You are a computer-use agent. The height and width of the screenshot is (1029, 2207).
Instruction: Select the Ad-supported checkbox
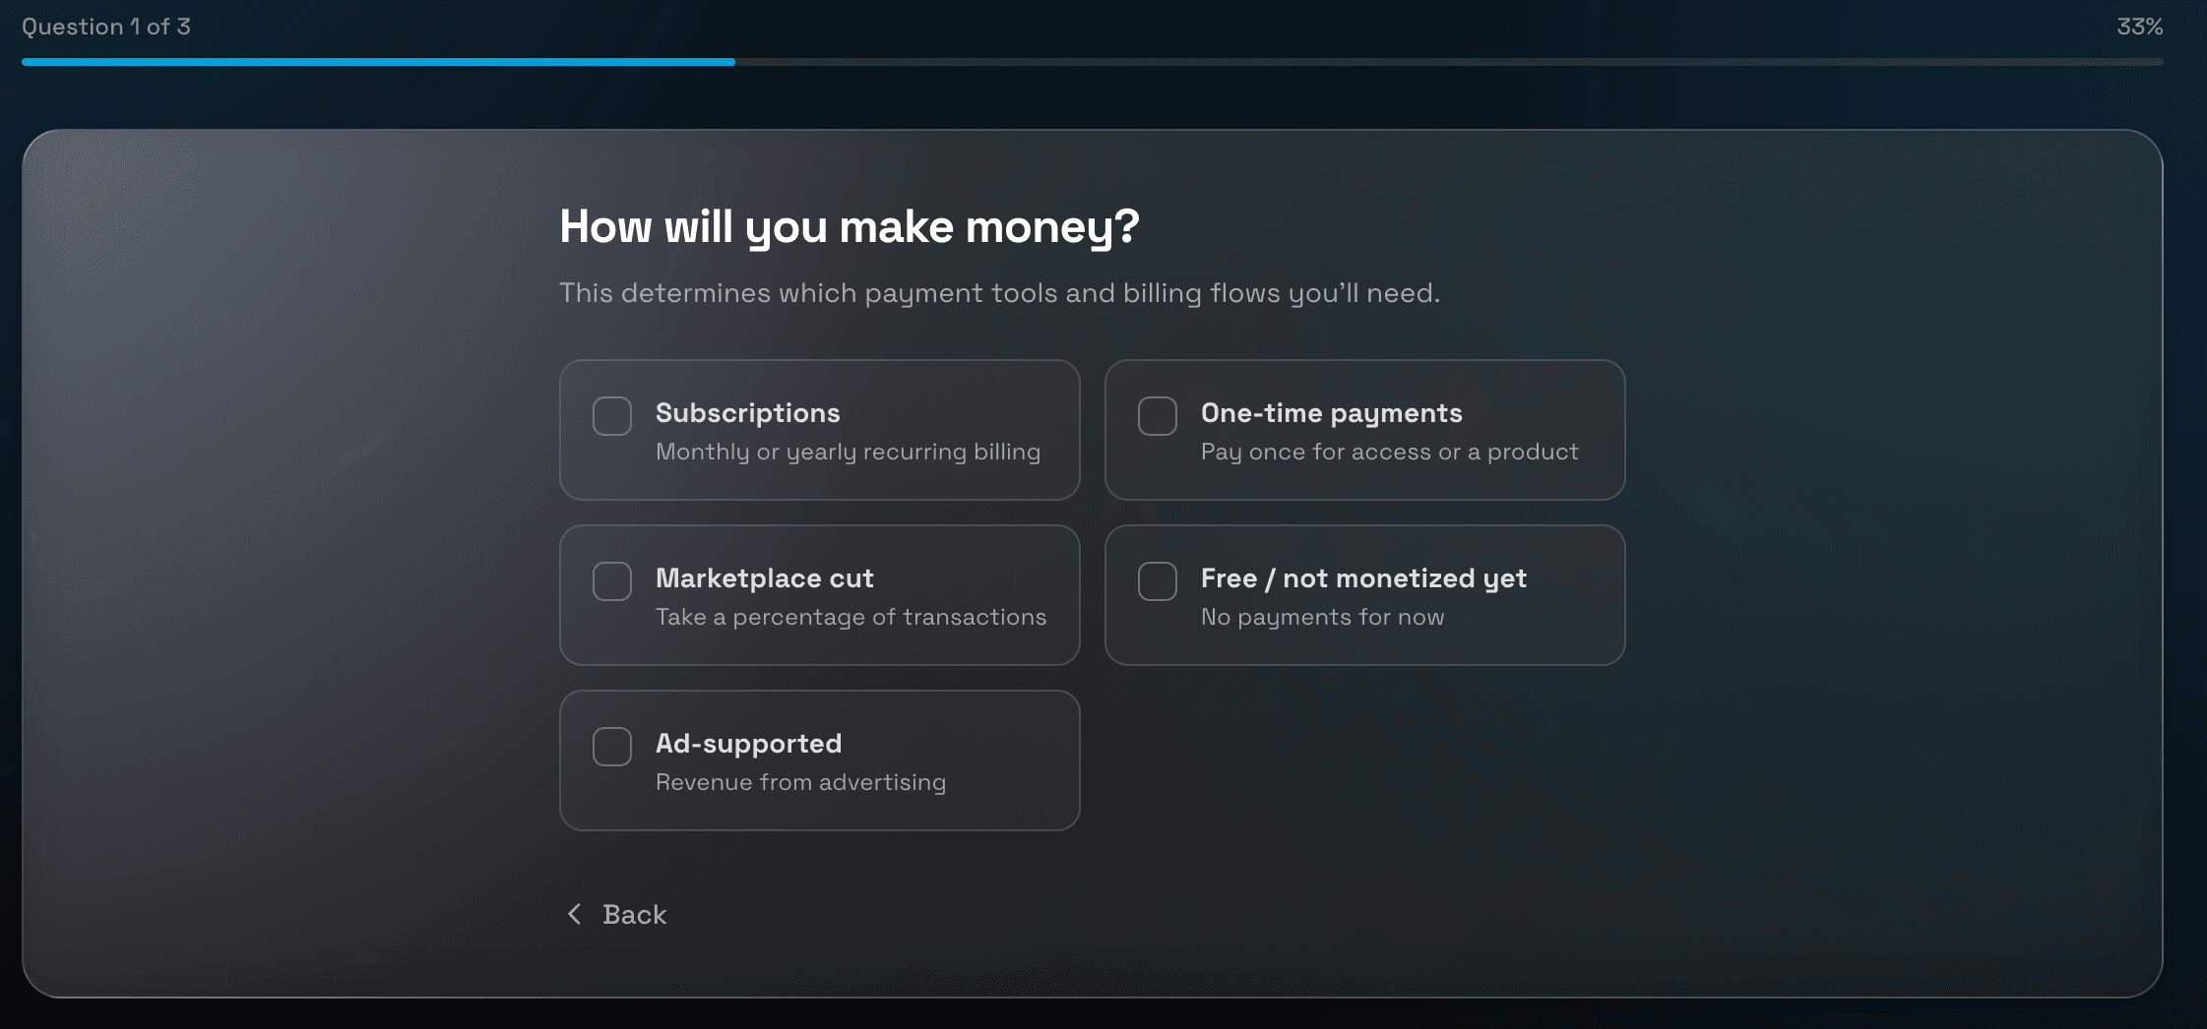[612, 747]
